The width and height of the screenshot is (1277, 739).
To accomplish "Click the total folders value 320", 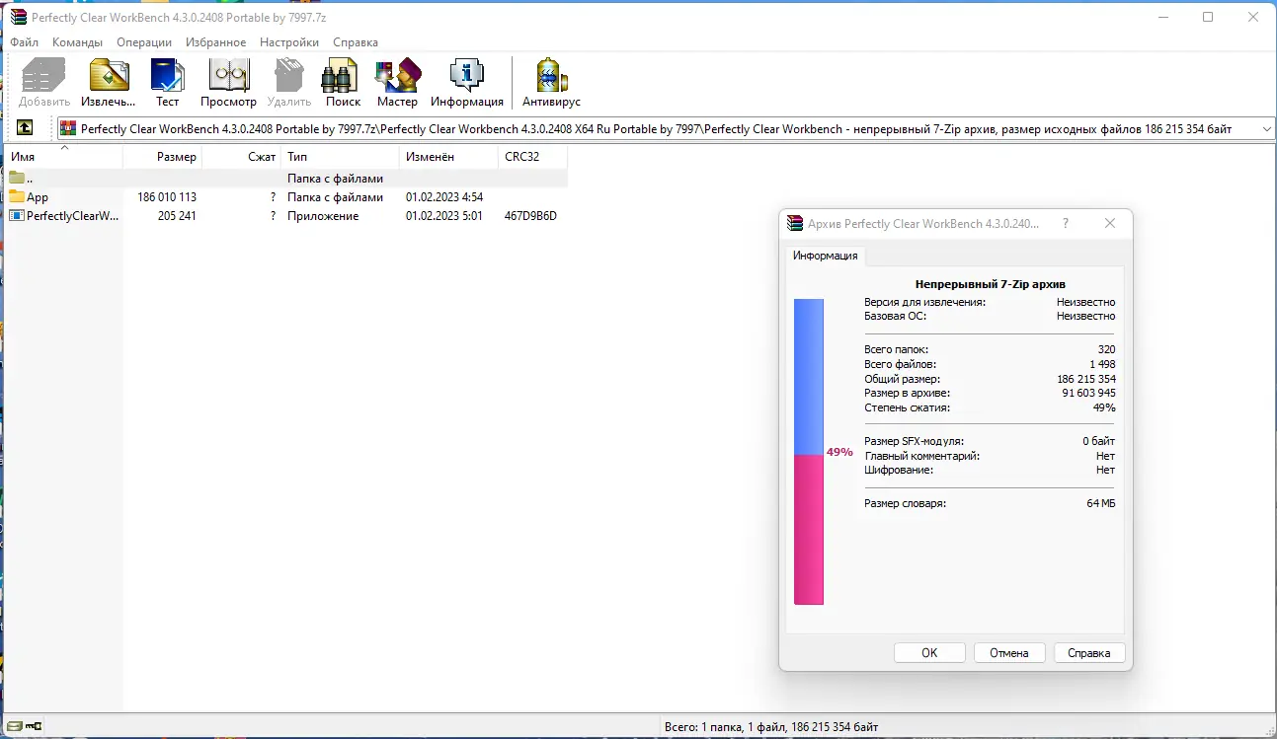I will (x=1106, y=349).
